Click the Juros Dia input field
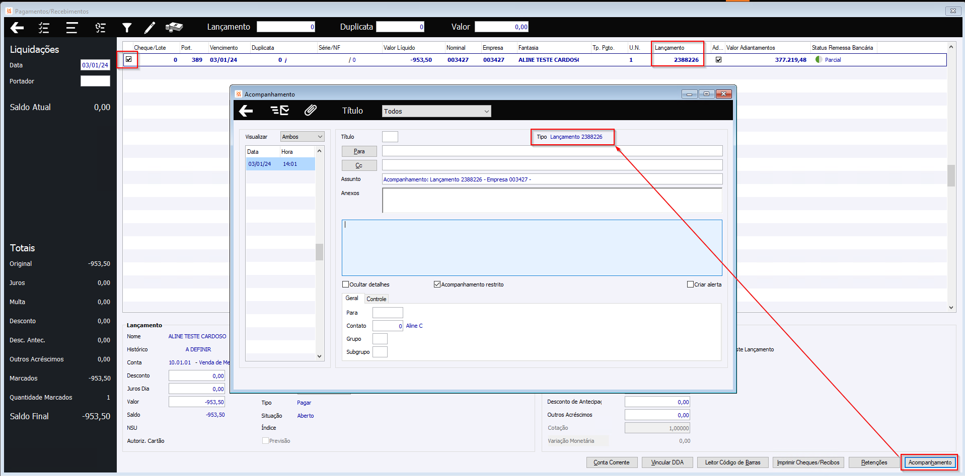The width and height of the screenshot is (965, 476). (197, 389)
